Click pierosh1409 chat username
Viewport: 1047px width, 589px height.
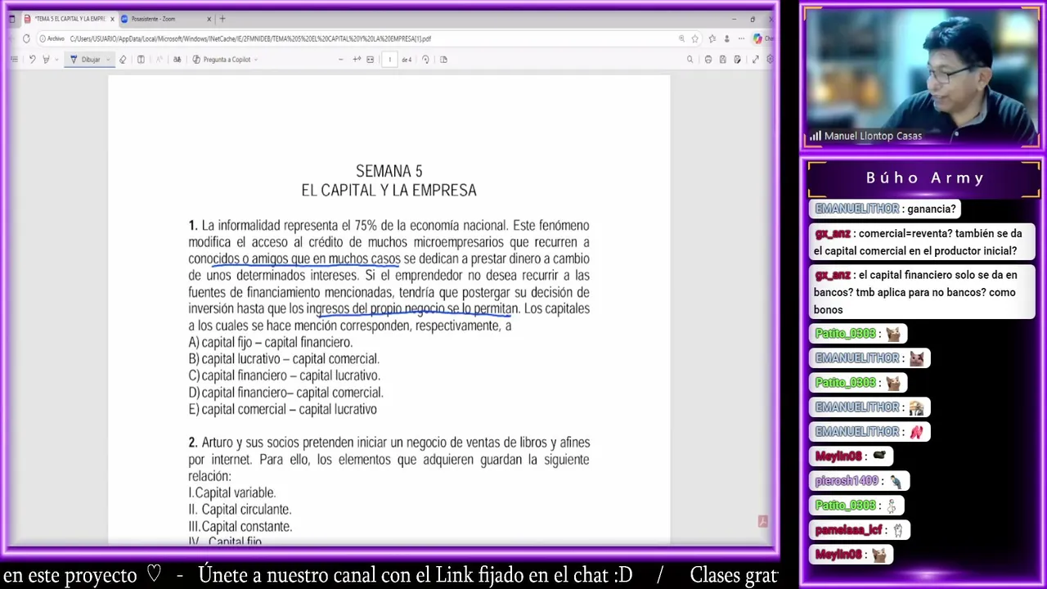847,481
